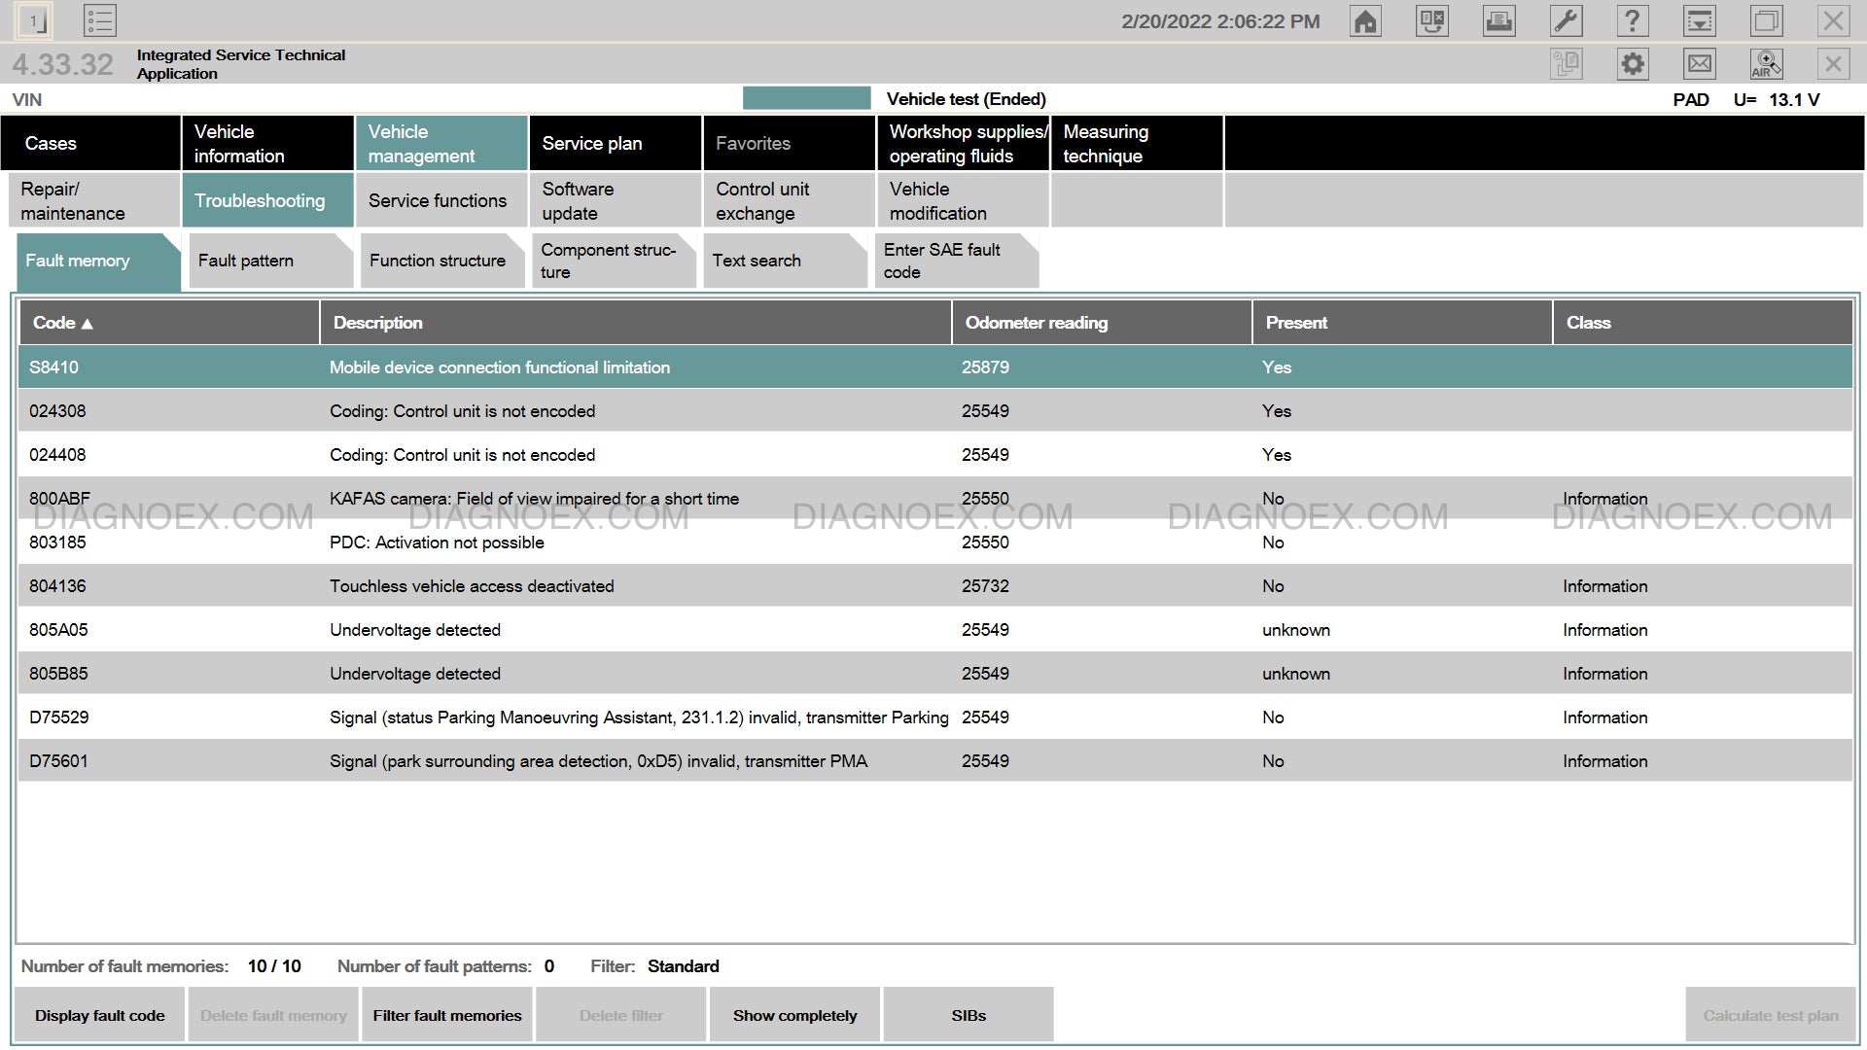1867x1050 pixels.
Task: Click the Vehicle test (Ended) status
Action: pyautogui.click(x=967, y=99)
